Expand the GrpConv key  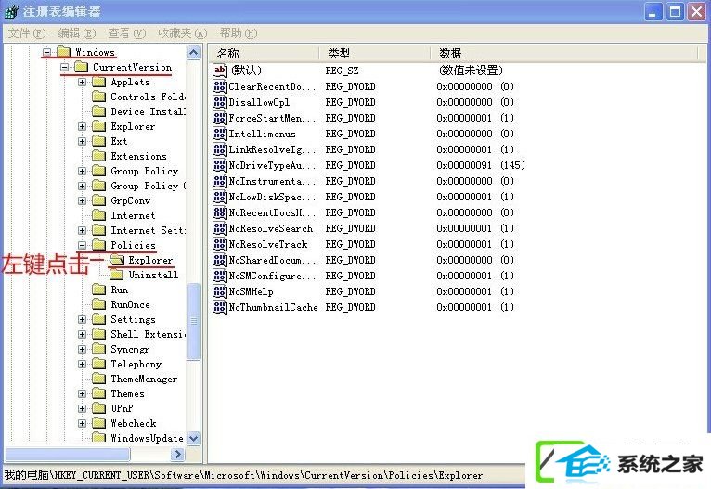tap(82, 200)
